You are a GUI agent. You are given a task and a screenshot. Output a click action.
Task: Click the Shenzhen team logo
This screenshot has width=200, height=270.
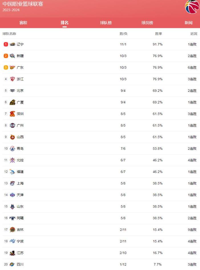pos(12,114)
